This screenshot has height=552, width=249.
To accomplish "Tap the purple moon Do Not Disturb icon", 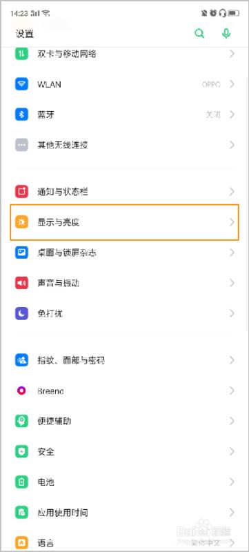I will pos(21,313).
